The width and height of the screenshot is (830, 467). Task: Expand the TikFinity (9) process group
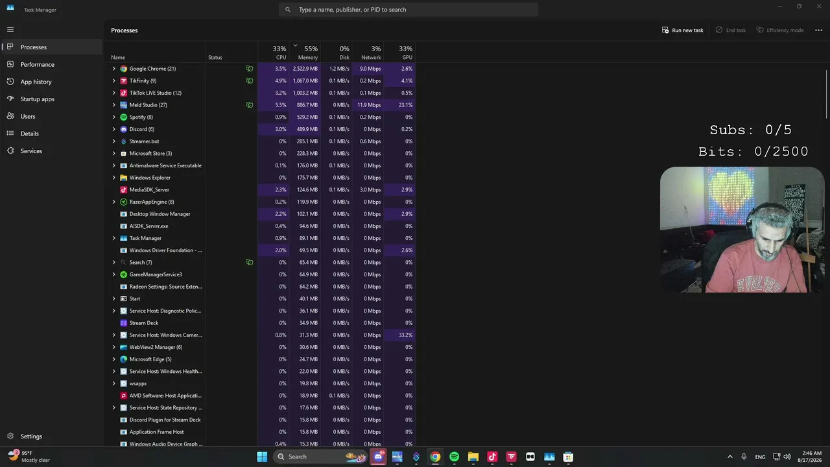point(113,81)
